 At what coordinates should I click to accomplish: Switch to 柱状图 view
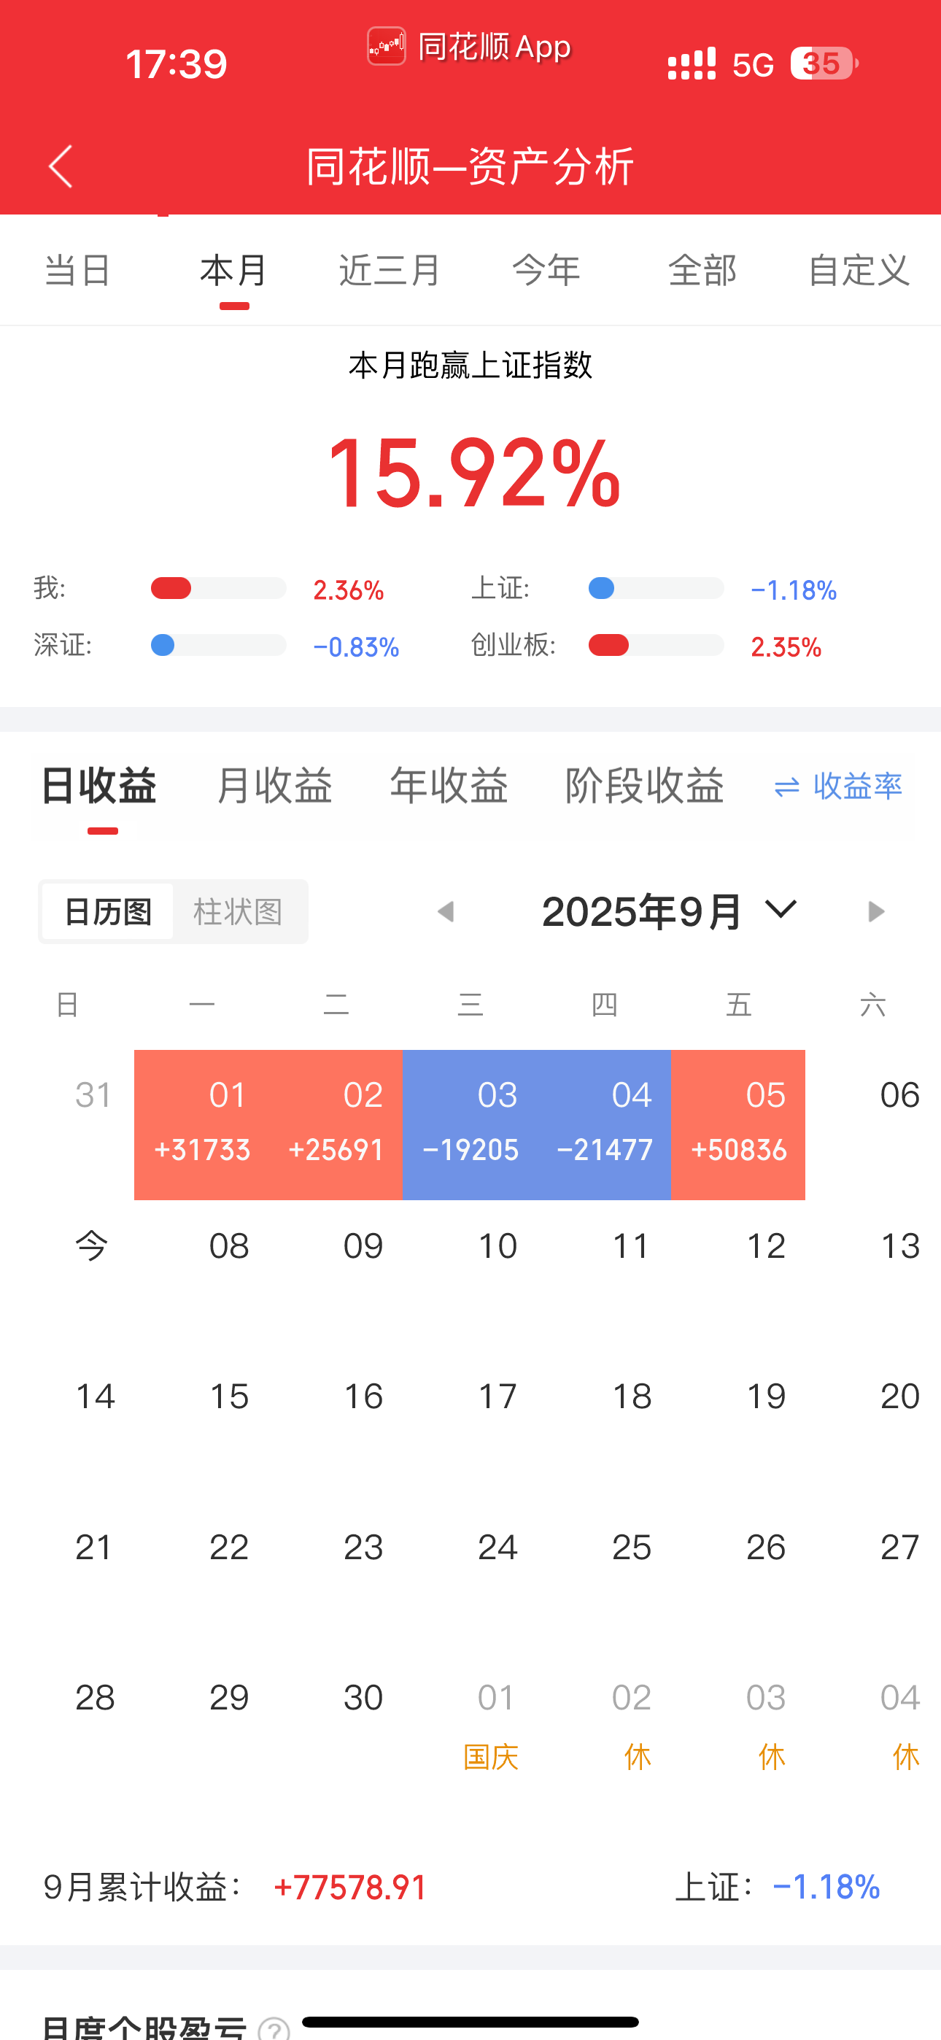[239, 911]
